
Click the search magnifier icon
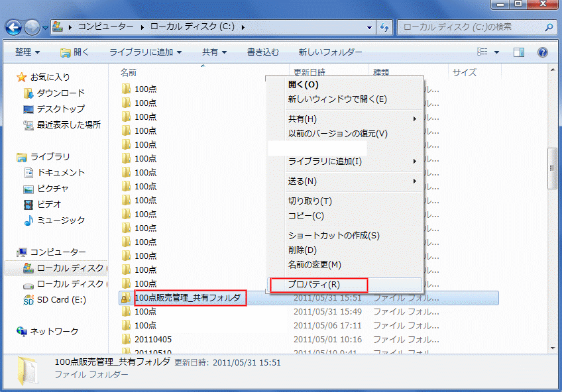549,27
